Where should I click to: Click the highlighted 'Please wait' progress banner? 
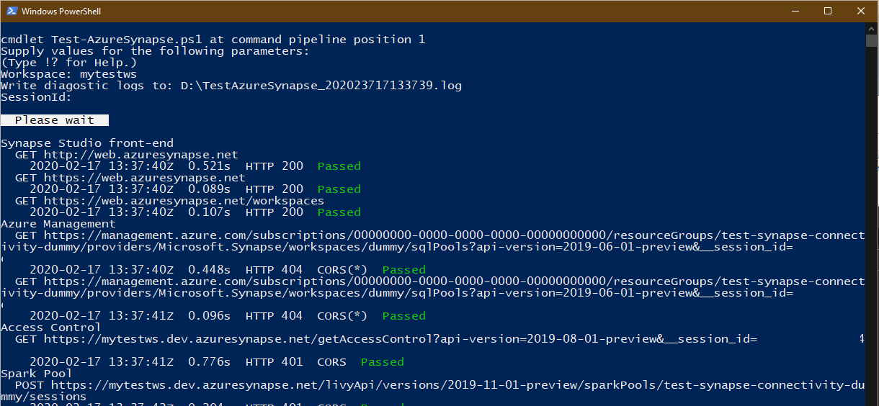[55, 120]
